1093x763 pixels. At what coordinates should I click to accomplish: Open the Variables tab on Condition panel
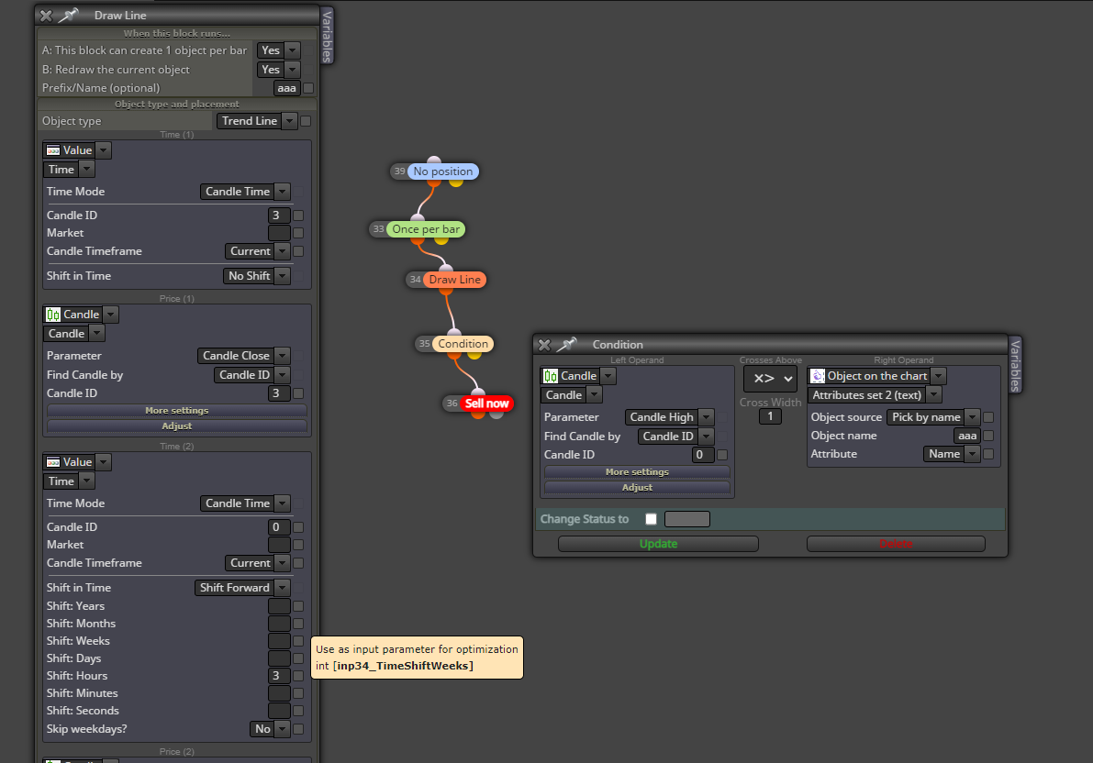[x=1015, y=365]
